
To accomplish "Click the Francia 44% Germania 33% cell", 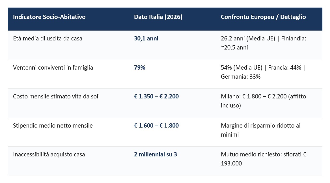I will 263,72.
